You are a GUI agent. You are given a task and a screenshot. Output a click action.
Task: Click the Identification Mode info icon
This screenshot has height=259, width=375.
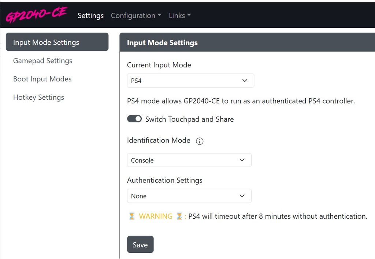[x=200, y=141]
